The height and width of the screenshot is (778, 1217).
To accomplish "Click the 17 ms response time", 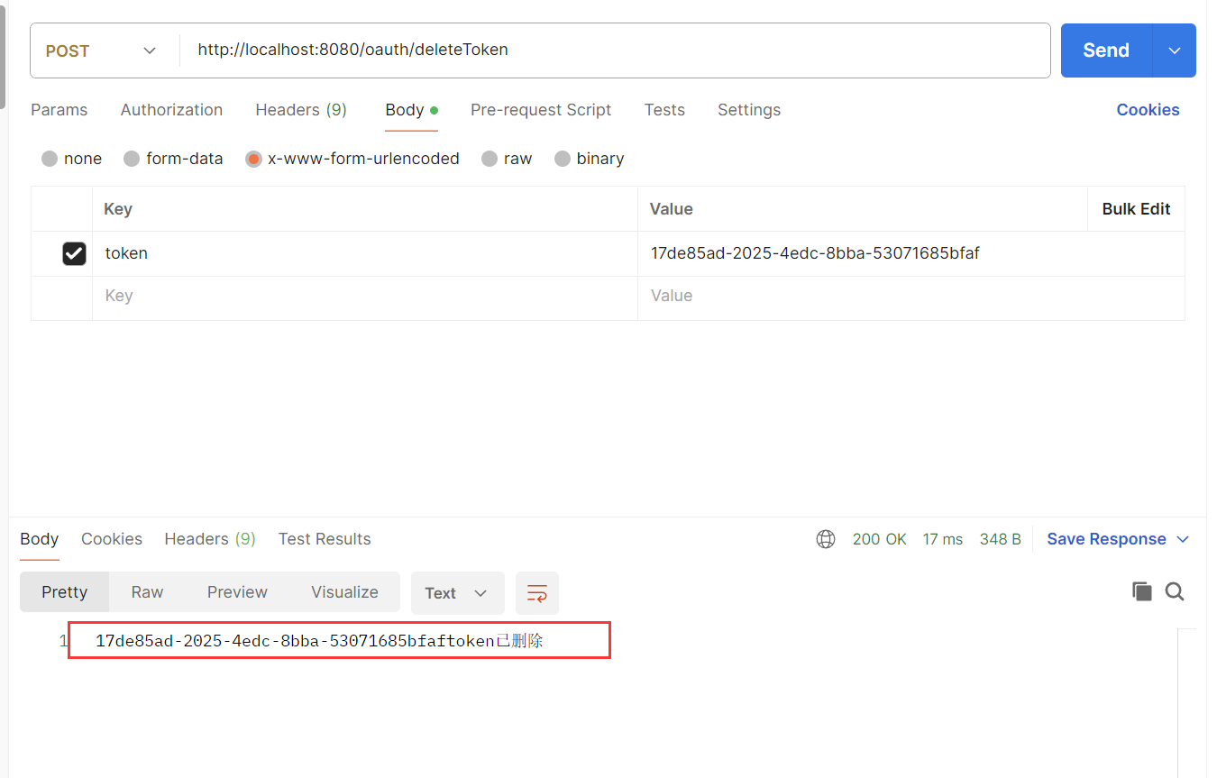I will (x=942, y=539).
